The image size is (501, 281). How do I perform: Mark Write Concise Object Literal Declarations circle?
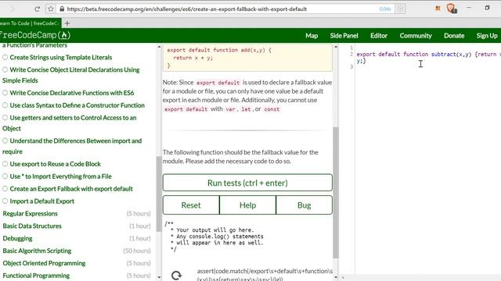click(x=5, y=69)
